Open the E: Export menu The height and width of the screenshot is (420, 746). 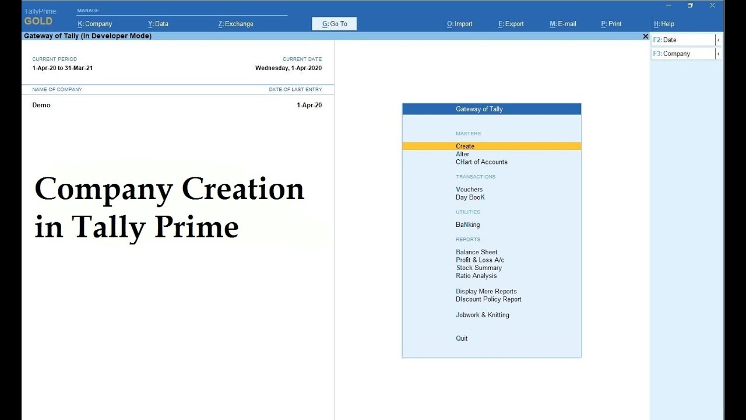tap(511, 24)
